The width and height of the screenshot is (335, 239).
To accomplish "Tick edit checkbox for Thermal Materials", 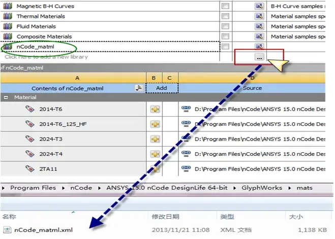I will (225, 16).
